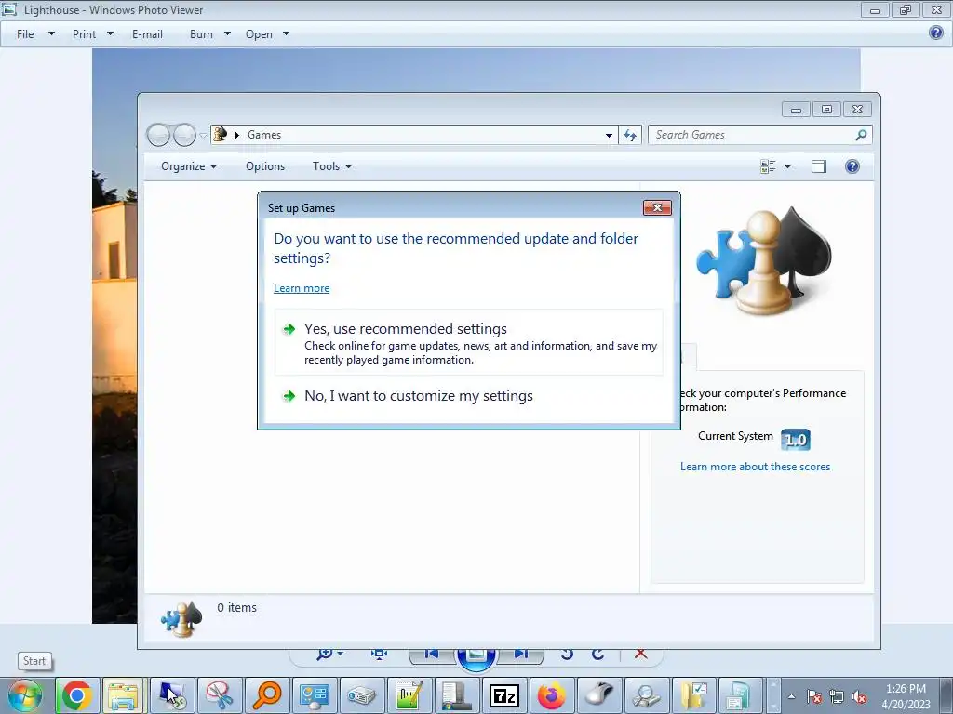Click the taskbar clock showing 1:26 PM
This screenshot has height=714, width=953.
(906, 696)
